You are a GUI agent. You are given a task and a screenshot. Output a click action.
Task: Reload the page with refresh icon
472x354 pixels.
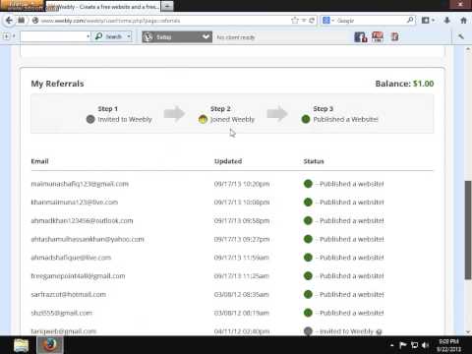point(312,21)
